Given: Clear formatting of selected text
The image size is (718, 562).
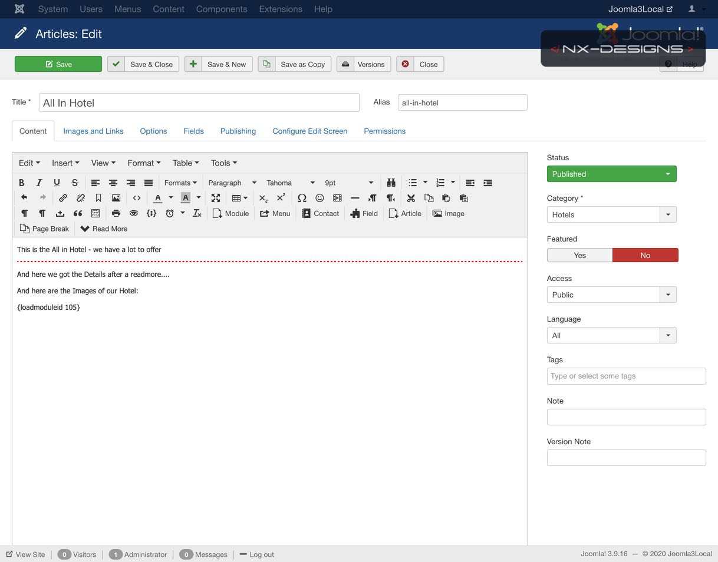Looking at the screenshot, I should (x=197, y=213).
